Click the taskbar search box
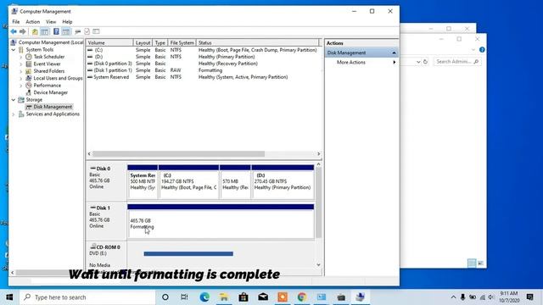This screenshot has height=305, width=543. point(87,297)
